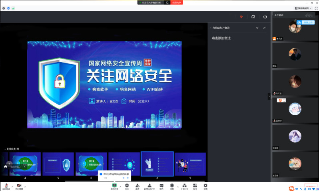
Task: Select slide 5 thumbnail
Action: (58, 163)
